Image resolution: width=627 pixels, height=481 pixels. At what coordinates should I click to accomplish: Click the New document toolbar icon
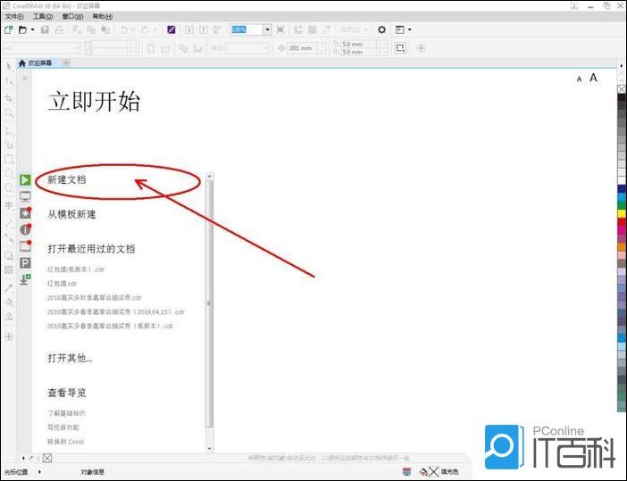8,29
